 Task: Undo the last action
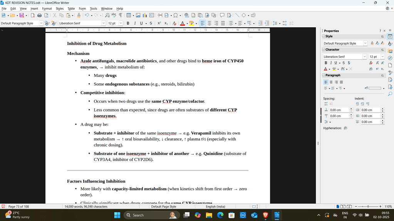(x=87, y=15)
